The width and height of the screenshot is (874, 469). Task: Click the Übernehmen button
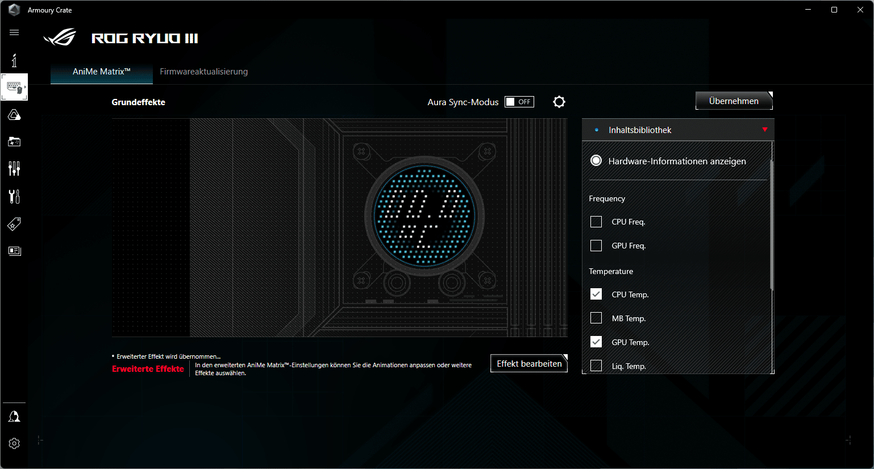(734, 101)
